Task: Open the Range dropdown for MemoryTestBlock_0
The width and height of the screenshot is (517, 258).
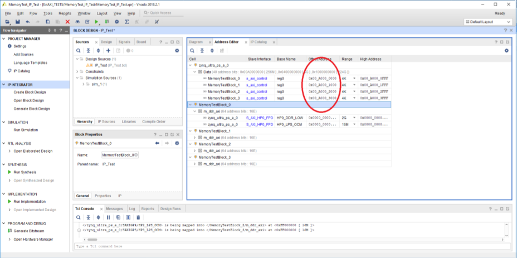Action: pos(354,79)
